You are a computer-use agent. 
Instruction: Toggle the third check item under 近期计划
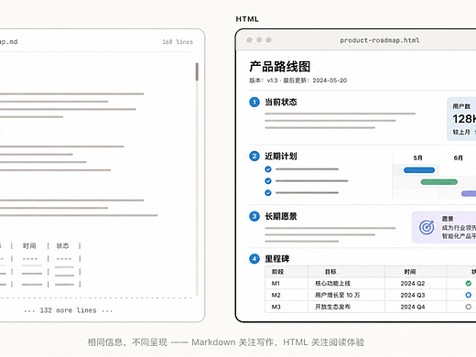268,193
